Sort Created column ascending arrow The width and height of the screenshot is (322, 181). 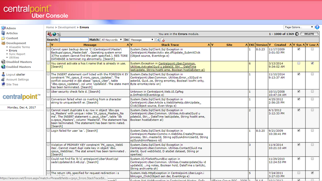coord(290,44)
